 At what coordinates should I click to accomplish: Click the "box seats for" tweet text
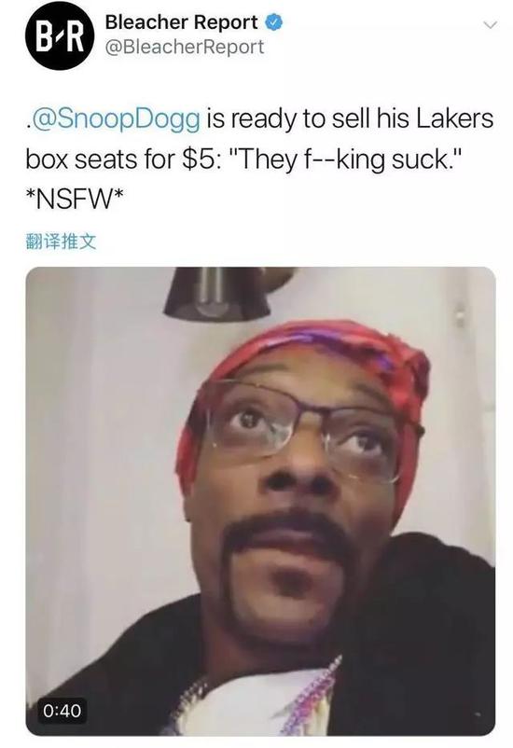[100, 159]
